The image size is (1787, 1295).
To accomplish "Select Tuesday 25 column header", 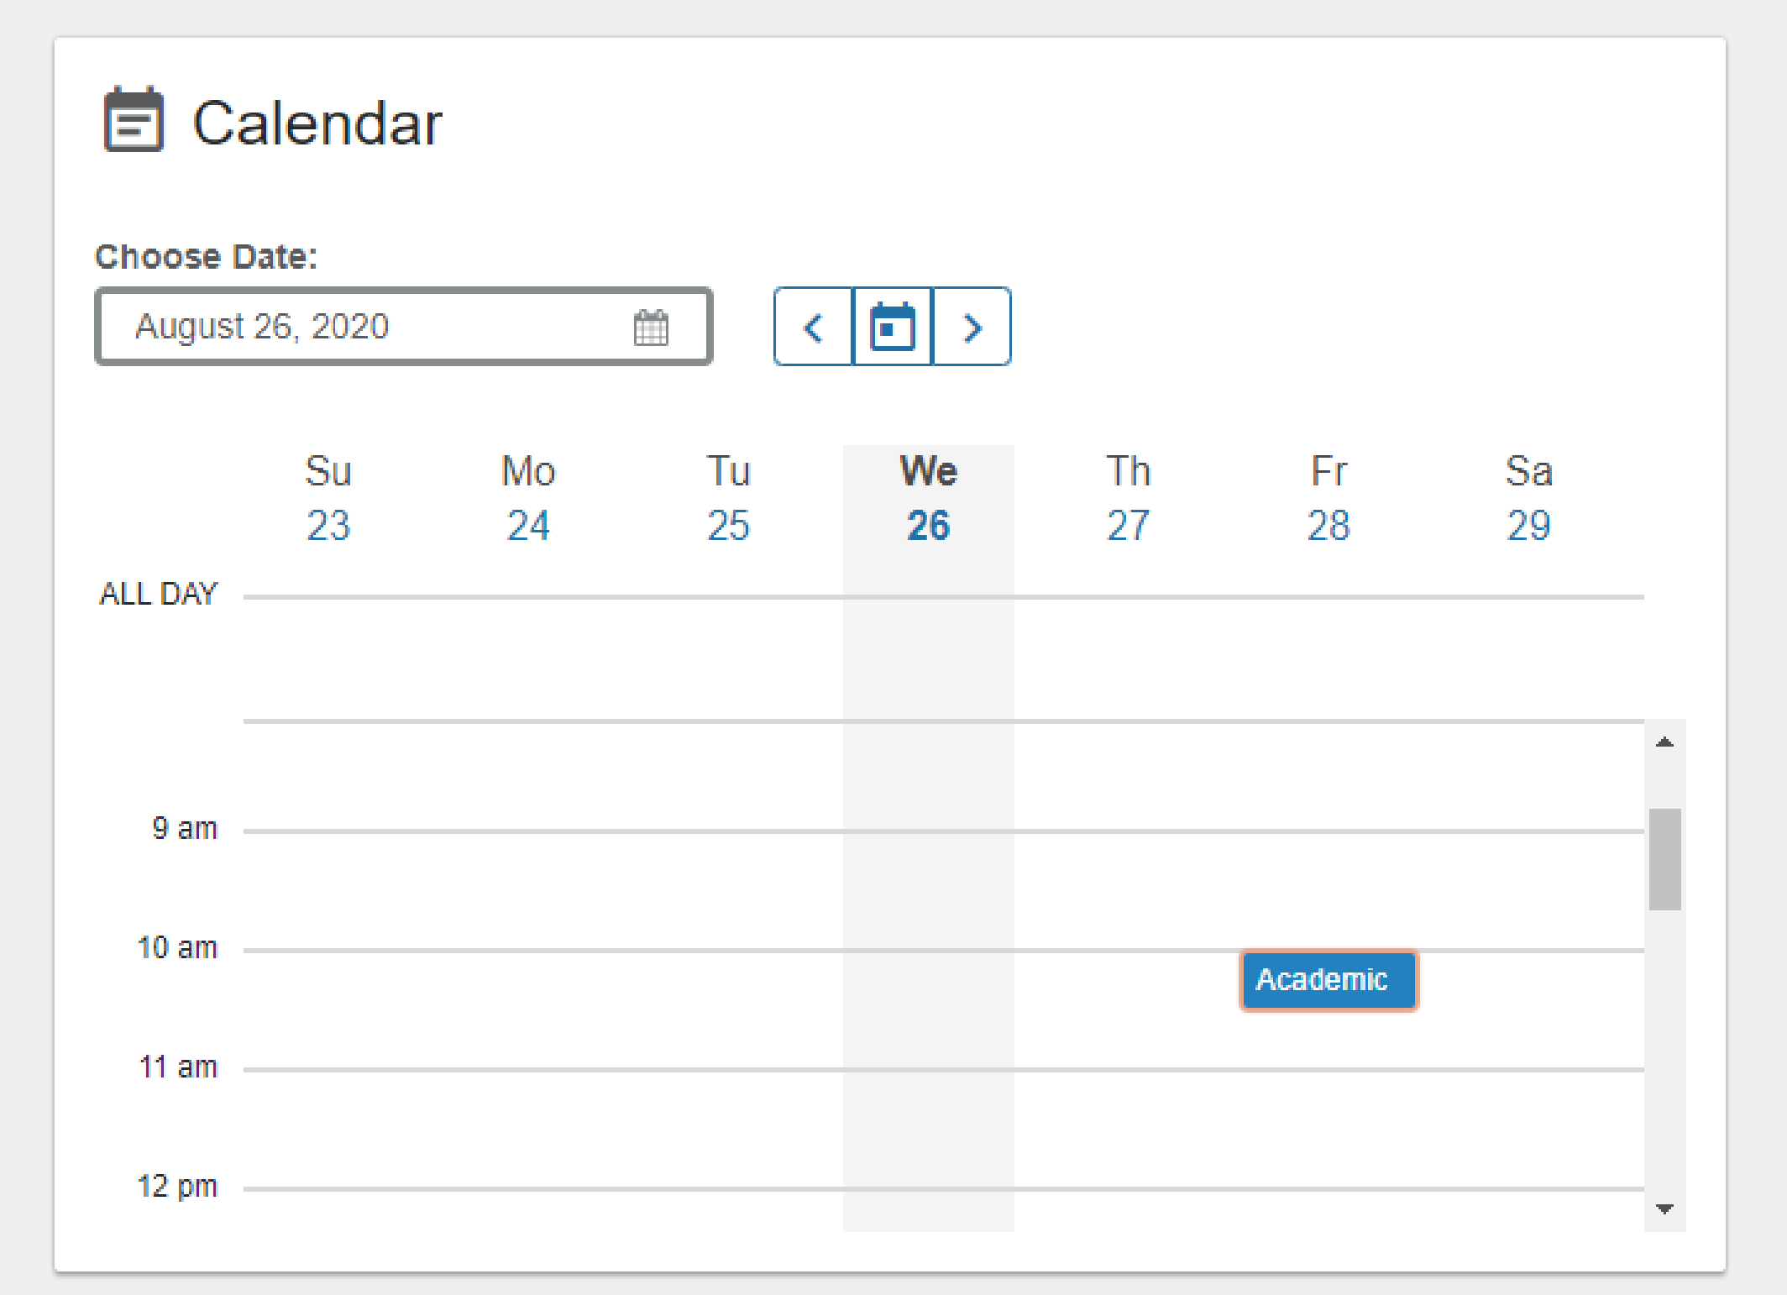I will 728,498.
